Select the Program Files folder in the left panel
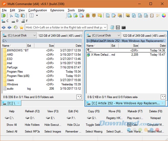168x141 pixels. pyautogui.click(x=15, y=72)
